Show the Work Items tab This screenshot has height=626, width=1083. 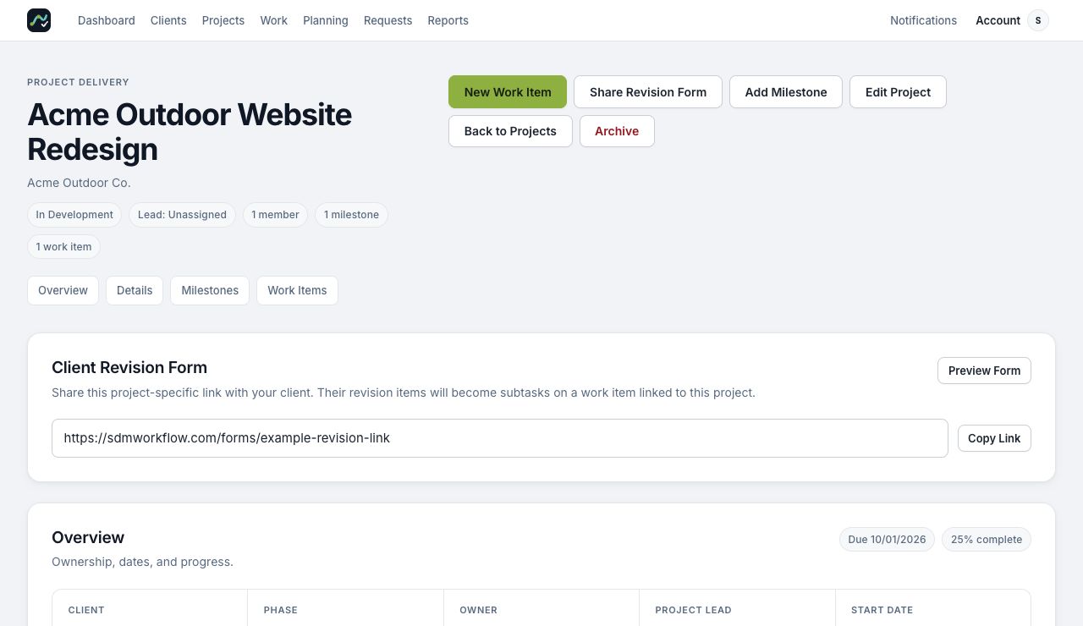coord(297,290)
